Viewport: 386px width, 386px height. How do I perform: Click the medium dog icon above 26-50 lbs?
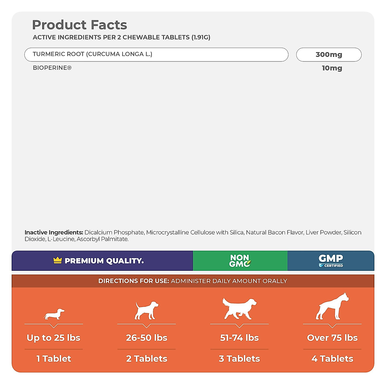[147, 310]
